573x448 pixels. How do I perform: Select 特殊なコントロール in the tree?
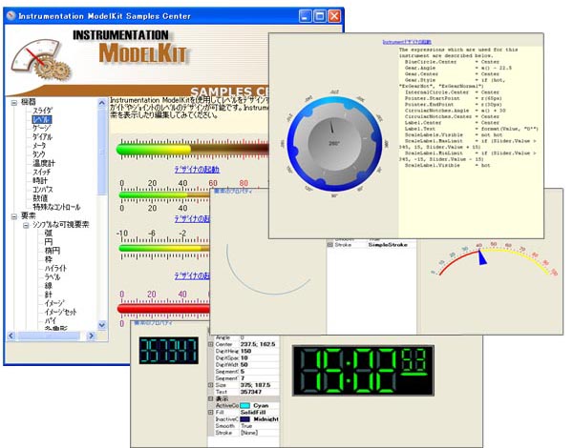(x=56, y=207)
